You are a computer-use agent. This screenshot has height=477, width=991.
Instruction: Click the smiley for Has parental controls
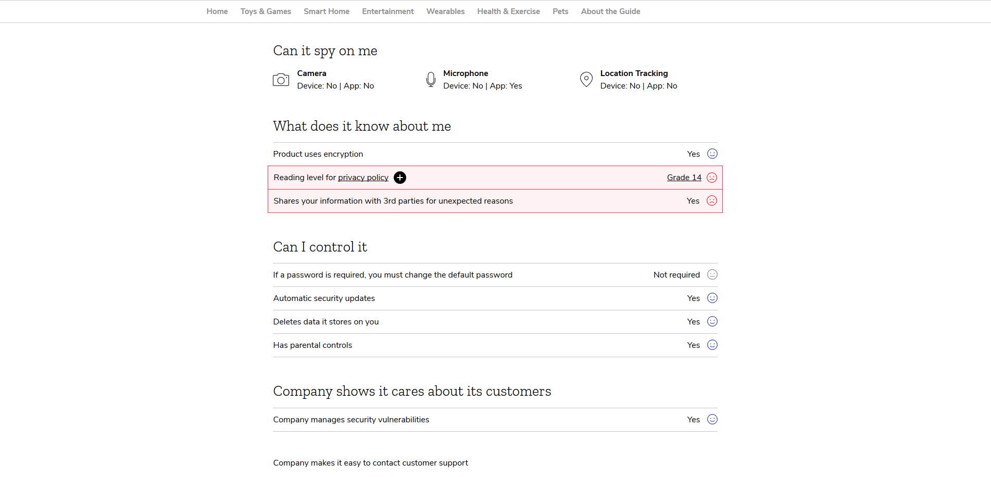[x=712, y=345]
